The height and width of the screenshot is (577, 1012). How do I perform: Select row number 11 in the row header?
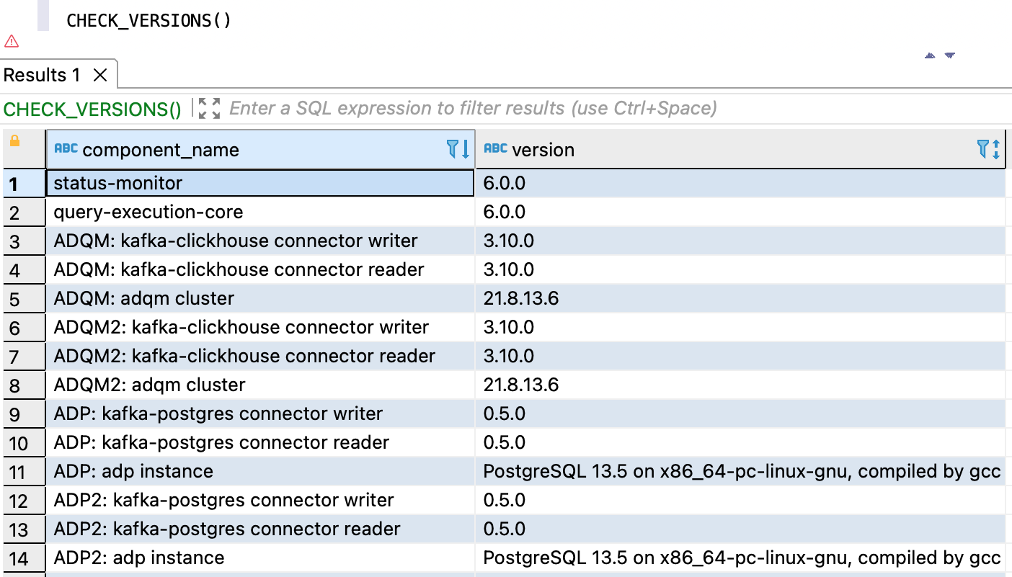[x=24, y=471]
